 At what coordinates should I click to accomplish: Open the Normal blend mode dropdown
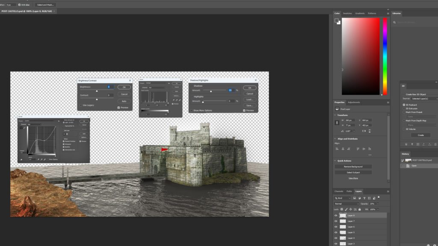click(346, 204)
